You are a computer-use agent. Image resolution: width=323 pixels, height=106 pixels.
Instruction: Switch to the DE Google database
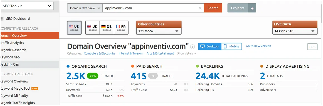(x=107, y=28)
